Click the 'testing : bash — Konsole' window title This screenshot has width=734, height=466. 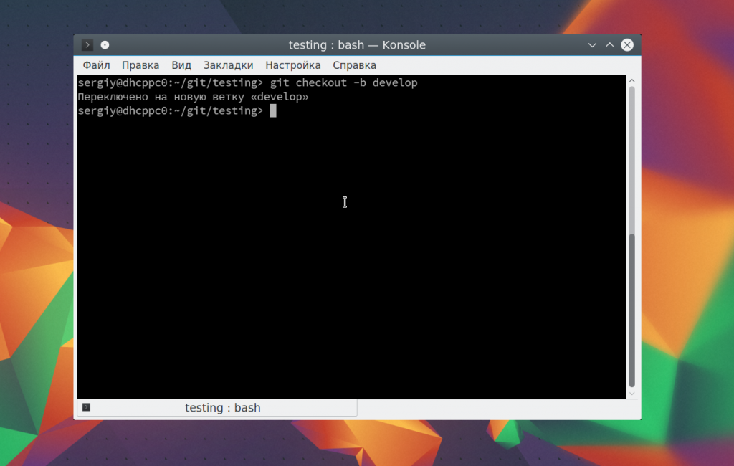click(357, 45)
